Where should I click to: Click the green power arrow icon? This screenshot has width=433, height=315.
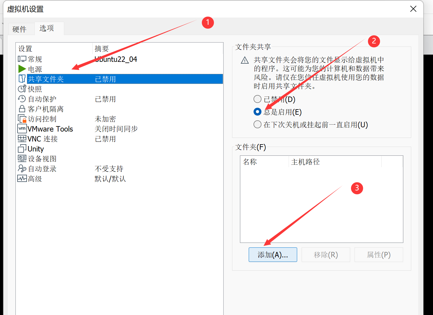pyautogui.click(x=22, y=69)
